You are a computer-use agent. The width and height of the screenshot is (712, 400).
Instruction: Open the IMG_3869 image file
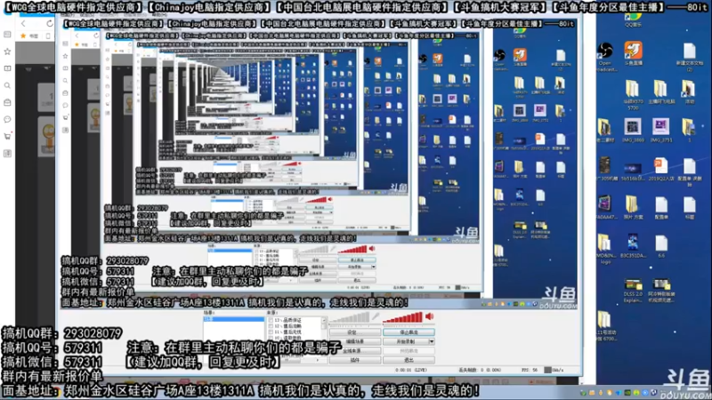coord(632,131)
